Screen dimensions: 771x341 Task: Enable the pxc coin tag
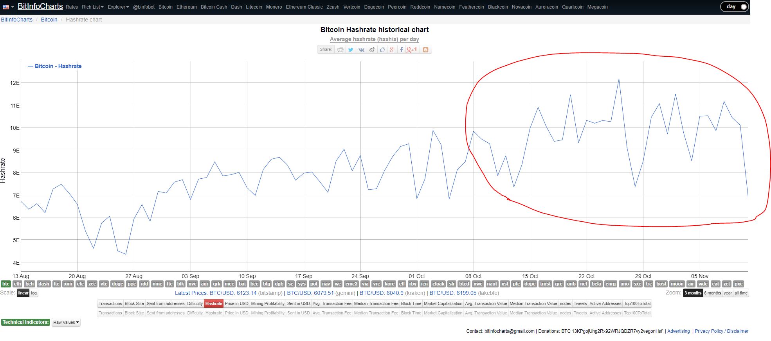[739, 284]
